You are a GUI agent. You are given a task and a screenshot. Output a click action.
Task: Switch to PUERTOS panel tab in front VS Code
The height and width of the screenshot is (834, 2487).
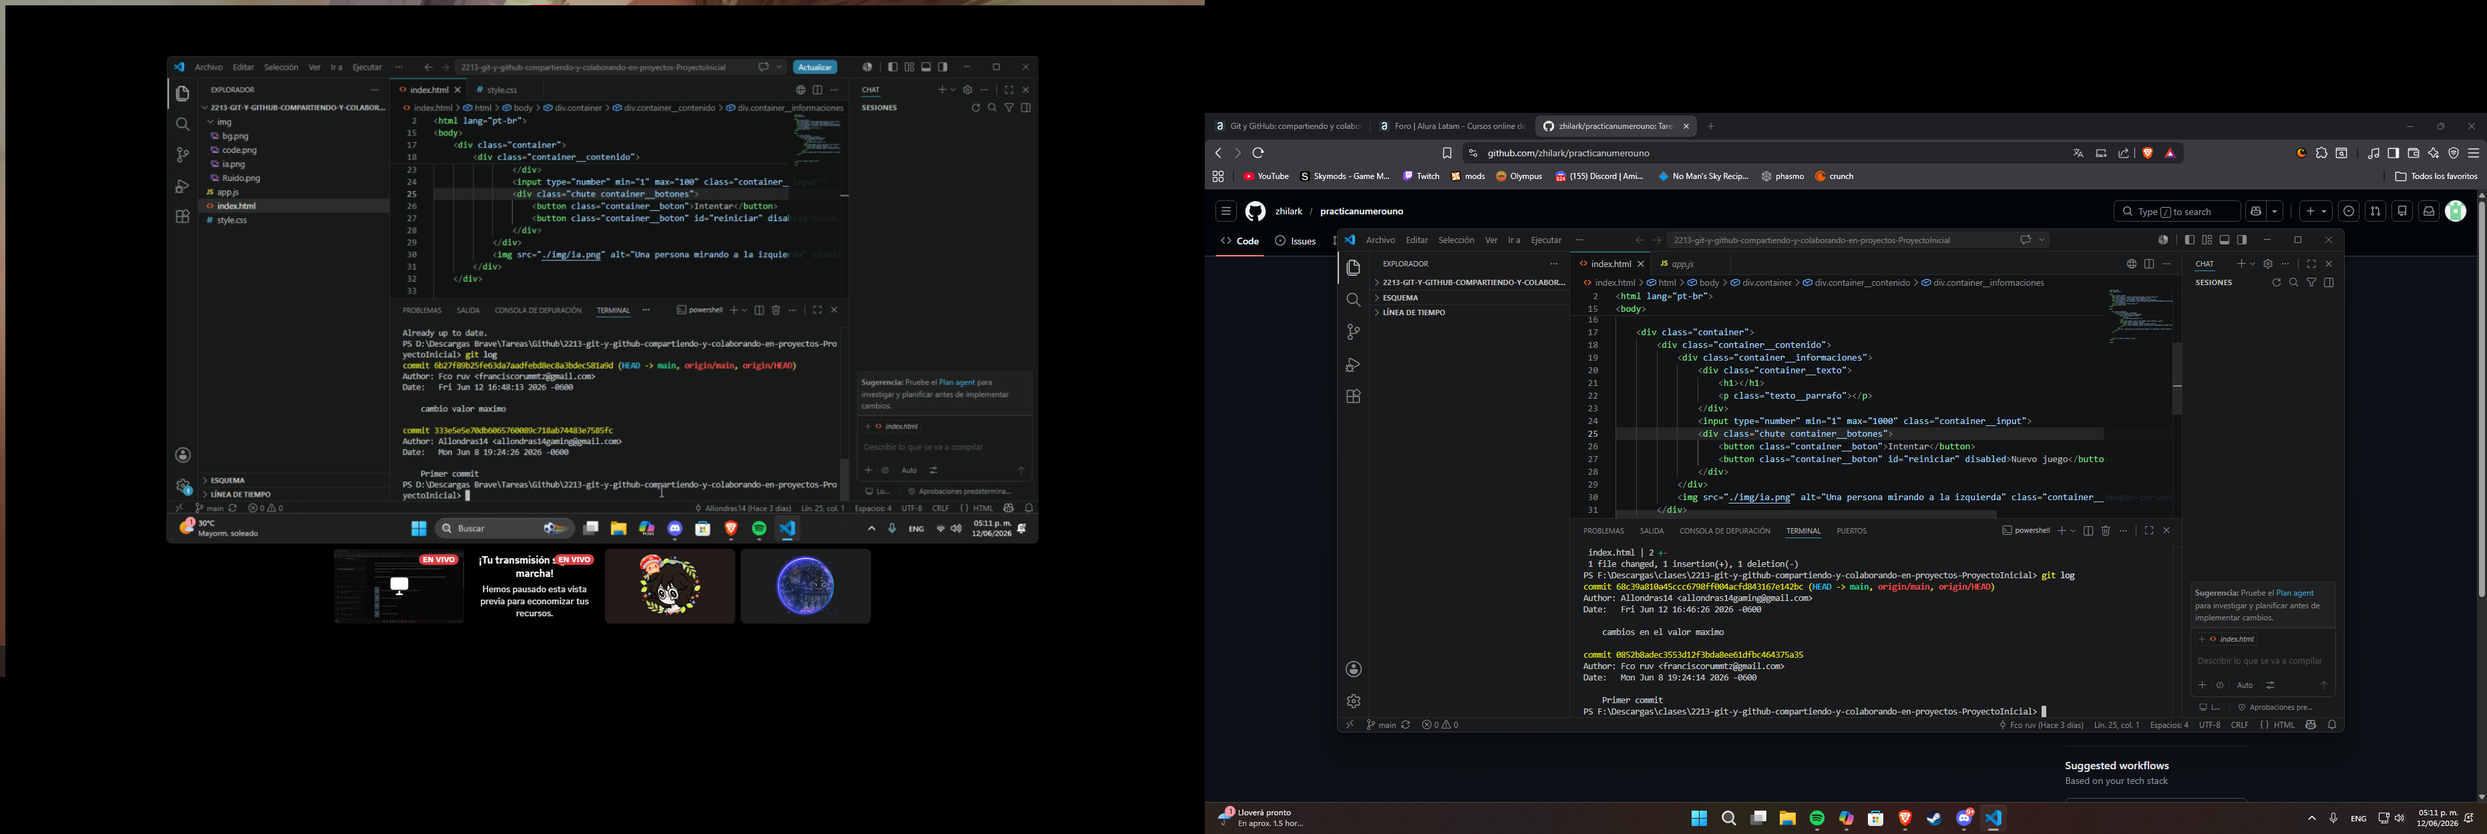1851,531
